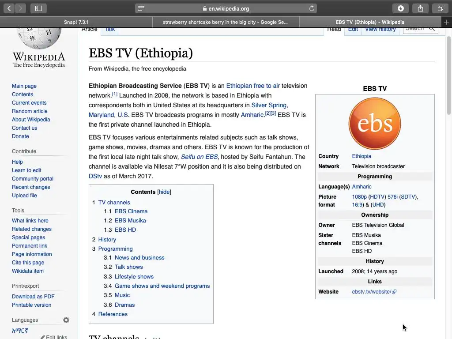Click Safari forward arrow button
This screenshot has height=339, width=452.
pos(20,8)
